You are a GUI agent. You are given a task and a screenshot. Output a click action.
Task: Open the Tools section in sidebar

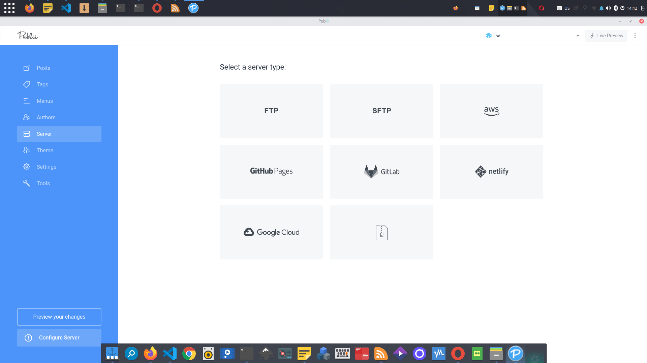(59, 183)
